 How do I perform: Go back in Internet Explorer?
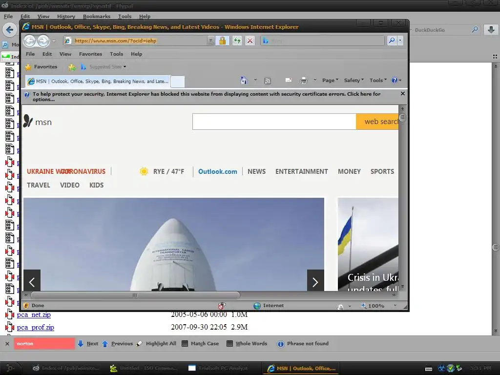click(30, 41)
